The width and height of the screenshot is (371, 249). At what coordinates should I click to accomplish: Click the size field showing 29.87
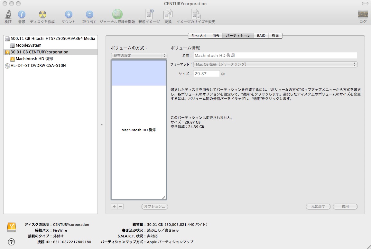point(207,74)
